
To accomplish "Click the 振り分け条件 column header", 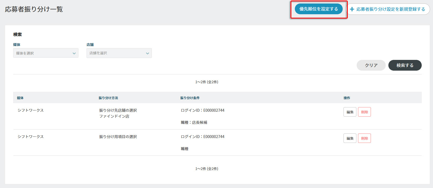I will pos(190,98).
